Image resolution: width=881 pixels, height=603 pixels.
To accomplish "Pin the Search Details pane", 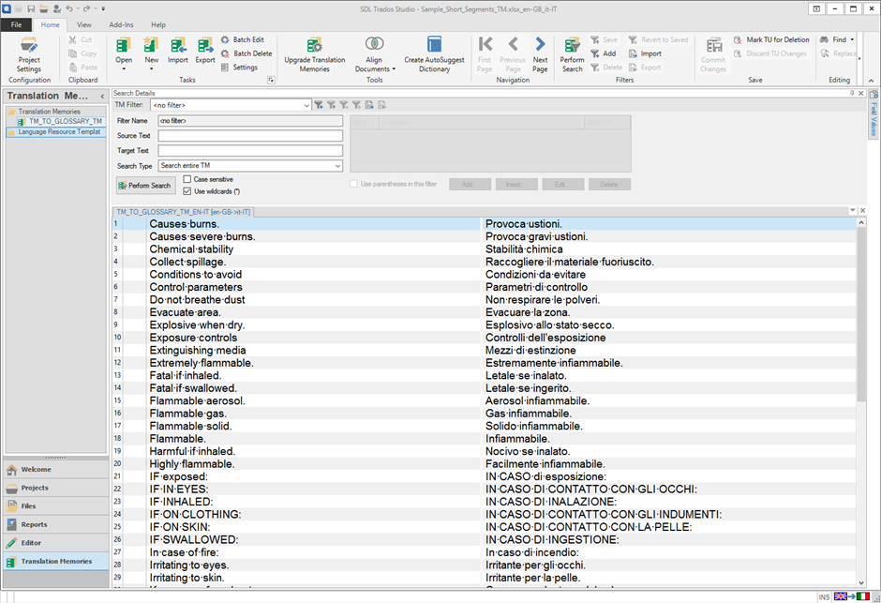I will pyautogui.click(x=852, y=93).
